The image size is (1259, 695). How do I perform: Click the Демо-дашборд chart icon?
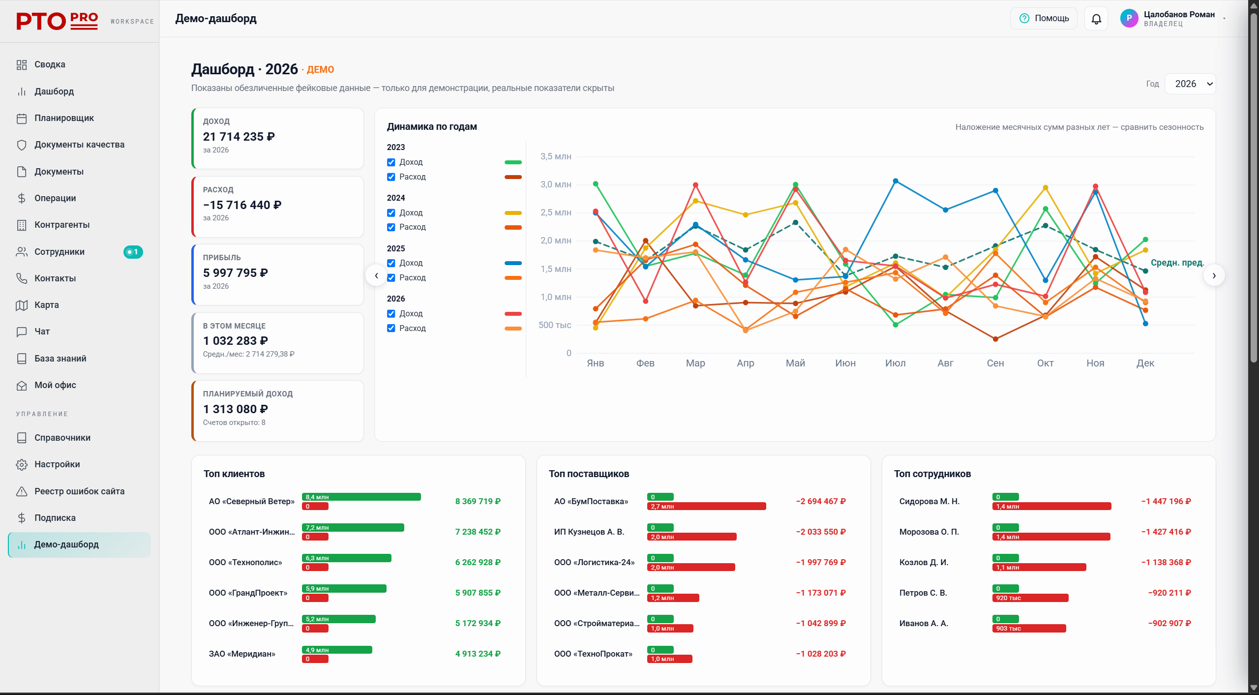[22, 544]
